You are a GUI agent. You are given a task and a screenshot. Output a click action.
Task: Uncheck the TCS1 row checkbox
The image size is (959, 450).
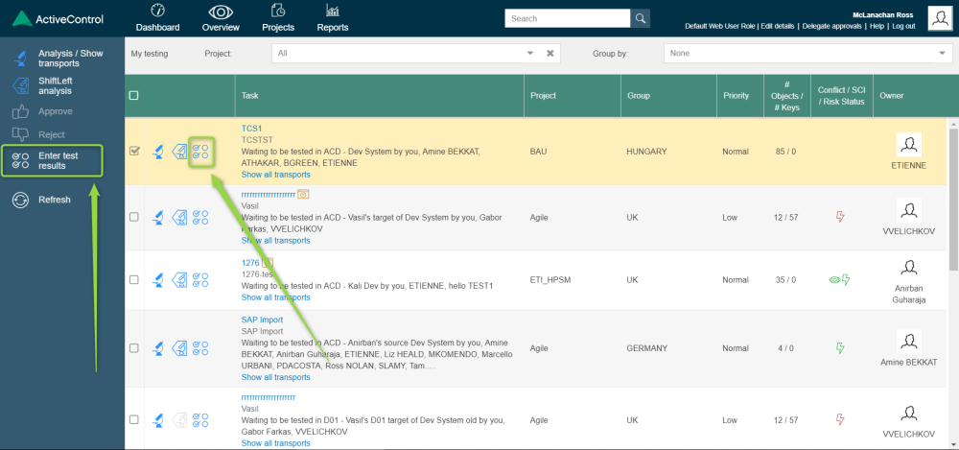[134, 151]
